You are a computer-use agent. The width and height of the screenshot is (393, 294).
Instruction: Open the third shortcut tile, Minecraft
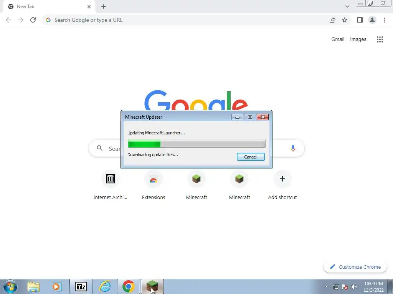pos(196,186)
